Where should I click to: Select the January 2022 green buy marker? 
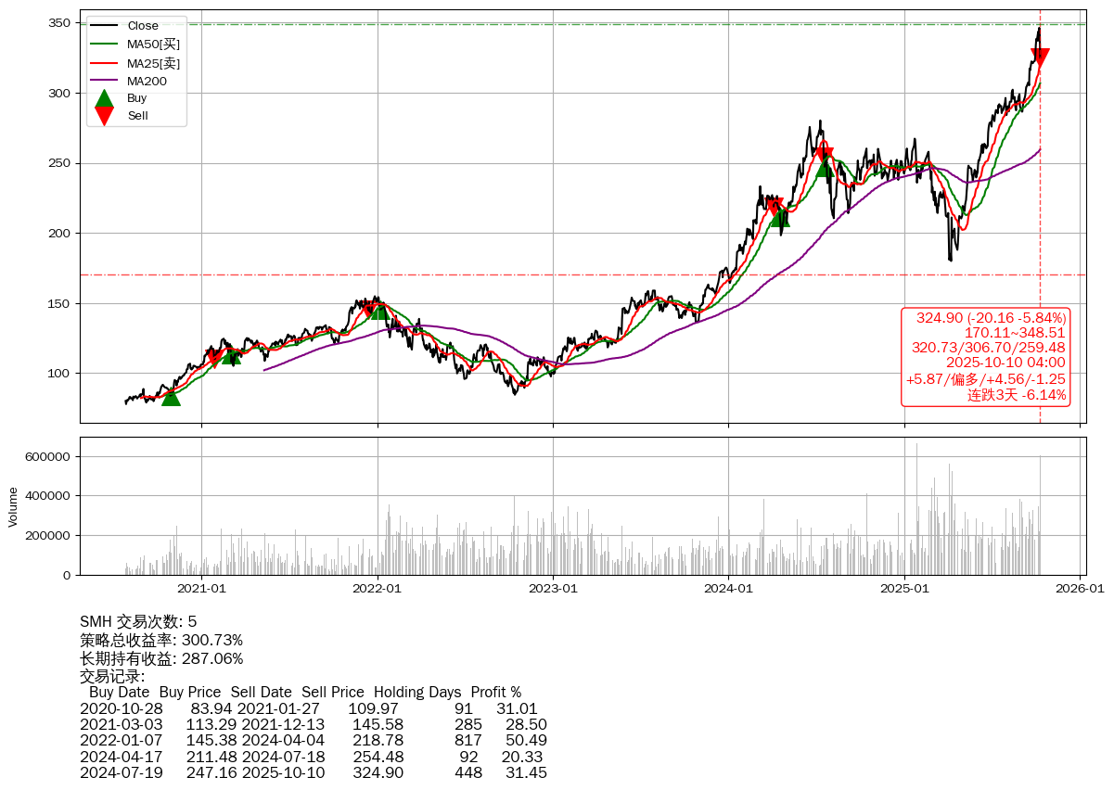coord(378,310)
